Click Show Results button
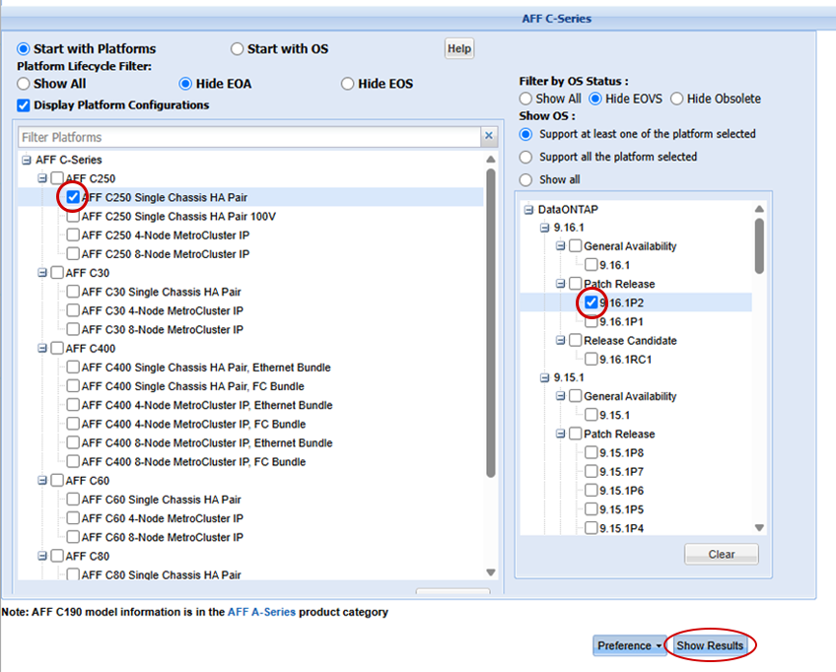 point(710,645)
